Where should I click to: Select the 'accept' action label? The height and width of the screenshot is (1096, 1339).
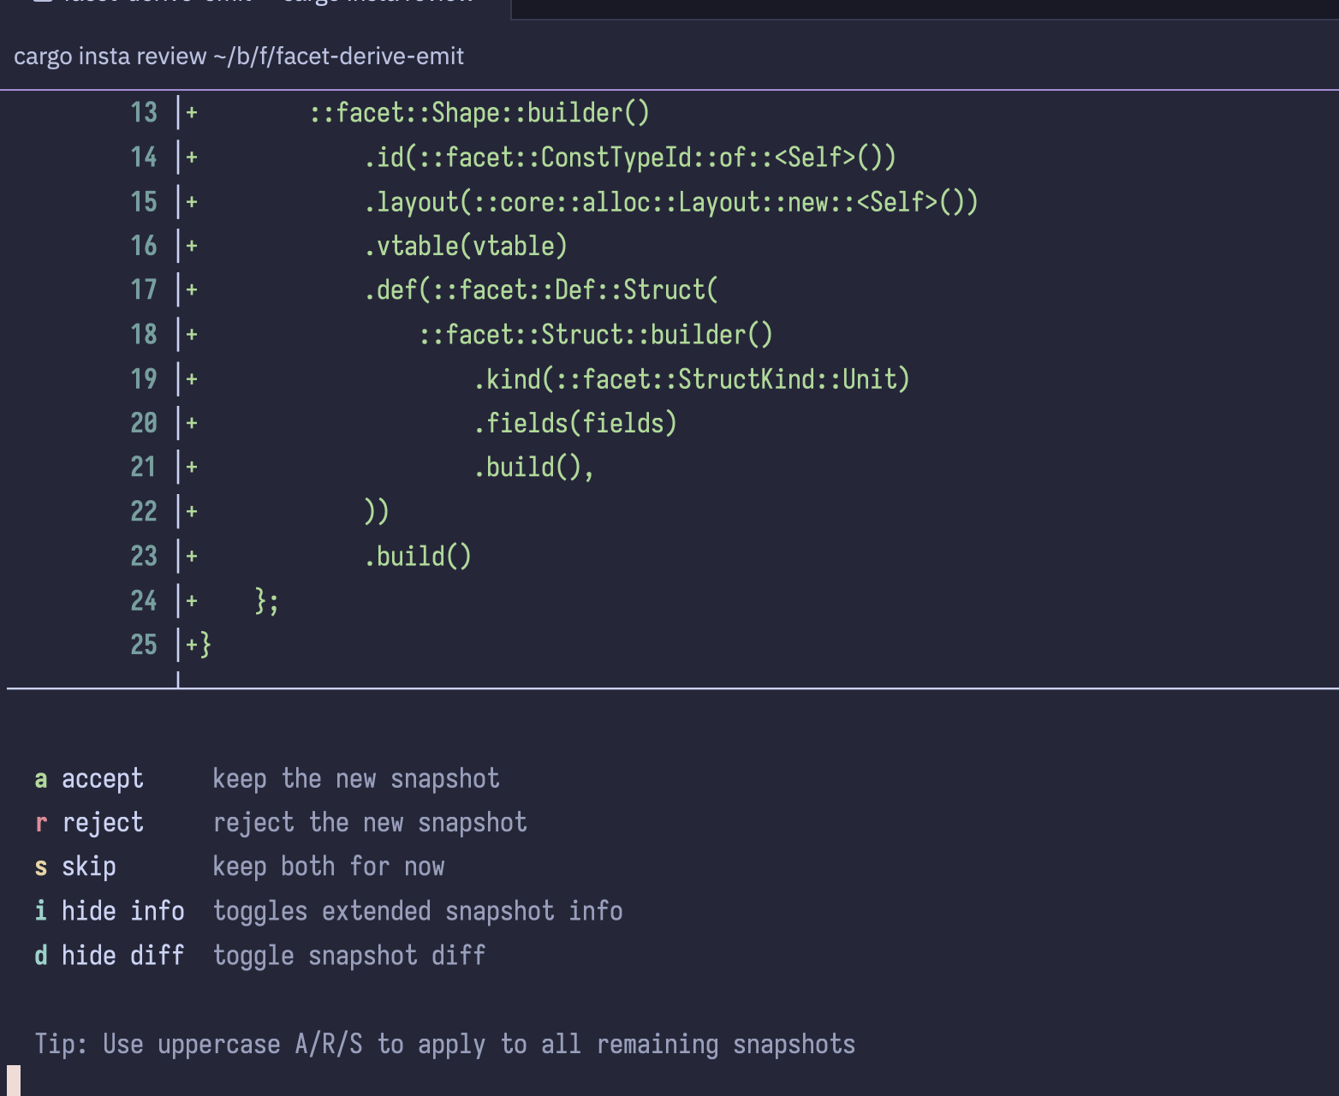[102, 779]
